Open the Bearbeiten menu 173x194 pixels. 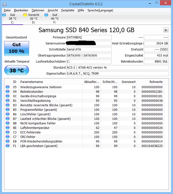click(x=21, y=10)
